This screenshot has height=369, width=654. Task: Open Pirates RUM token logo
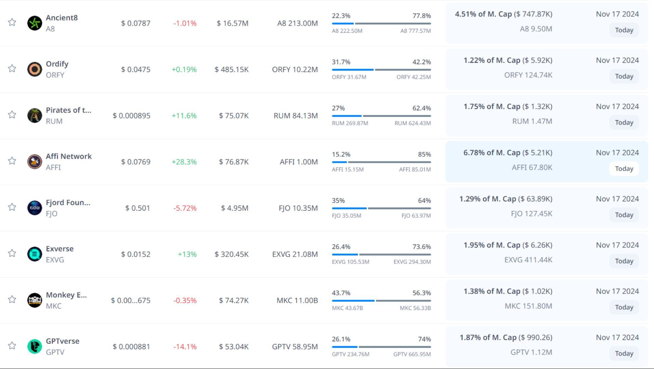coord(35,116)
